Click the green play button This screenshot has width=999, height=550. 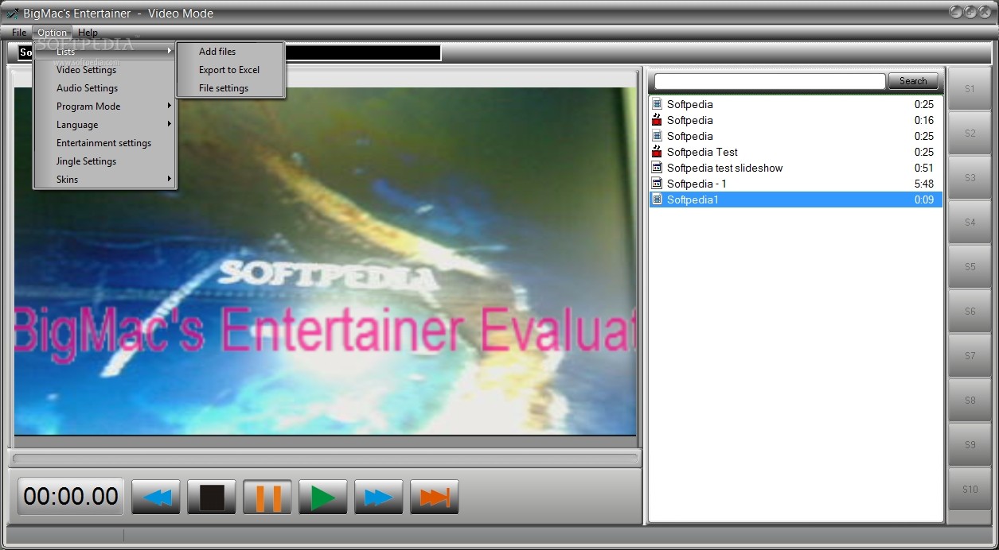pyautogui.click(x=323, y=498)
